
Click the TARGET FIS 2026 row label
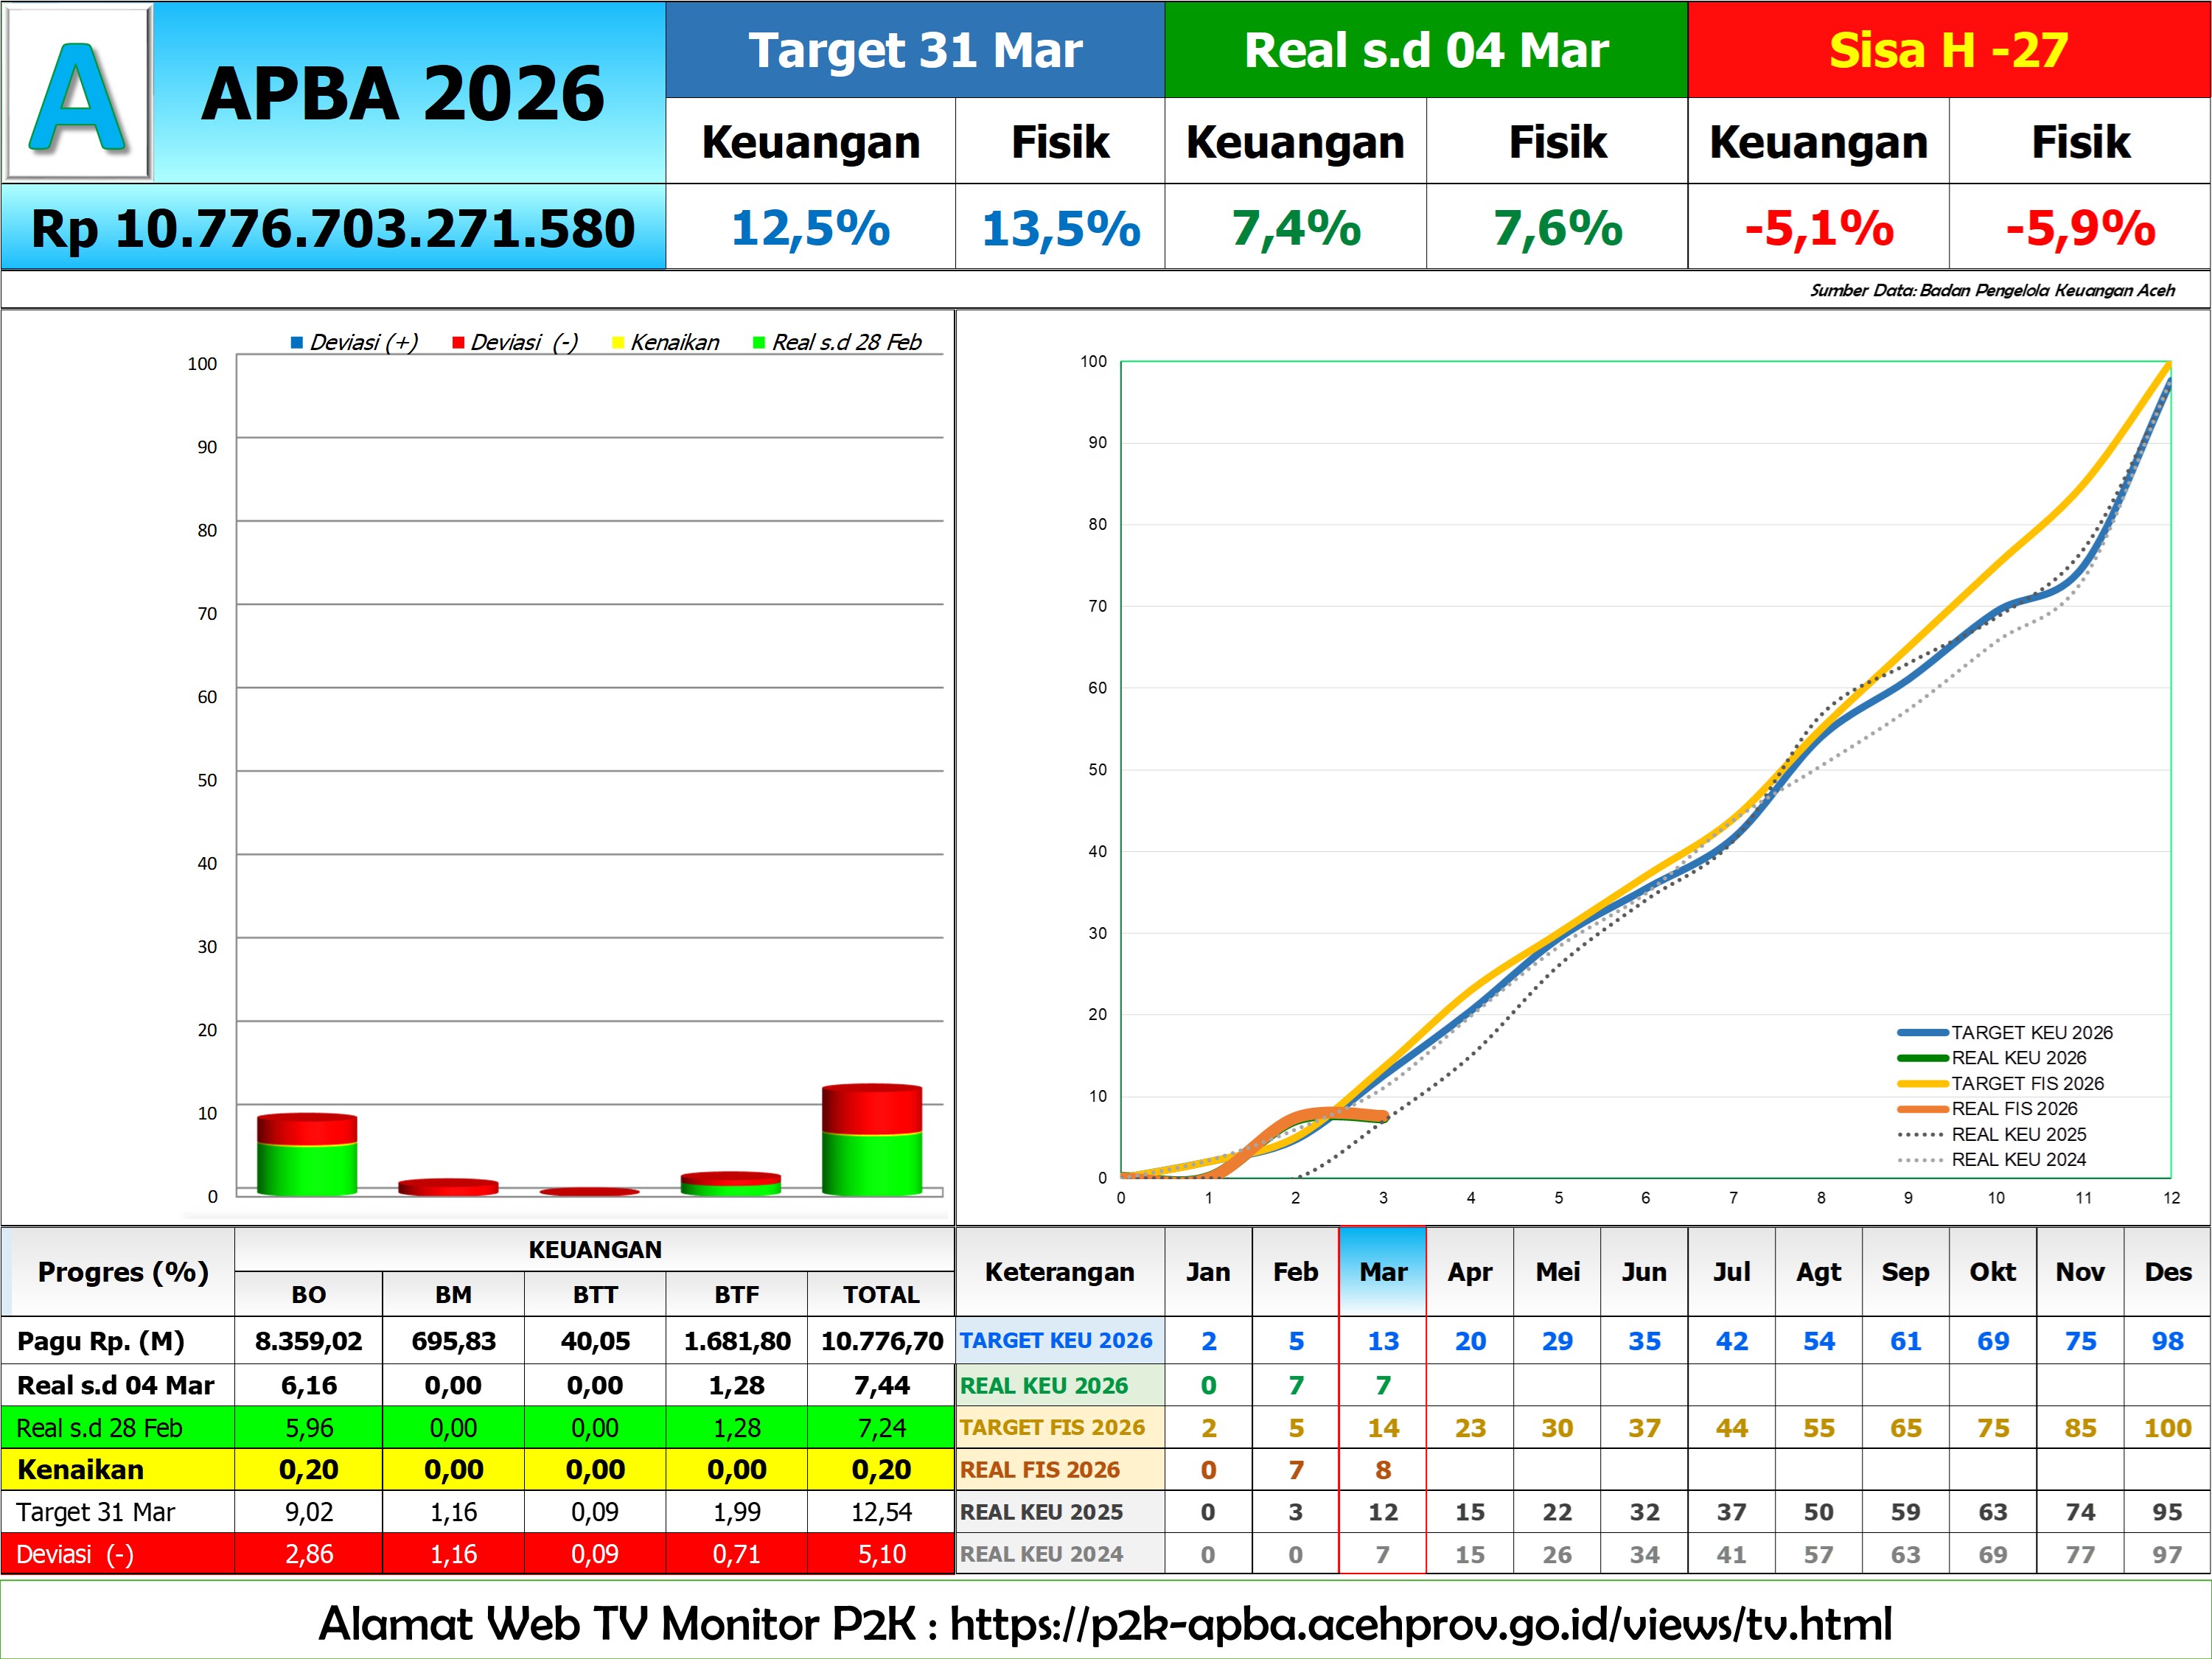(x=1052, y=1427)
